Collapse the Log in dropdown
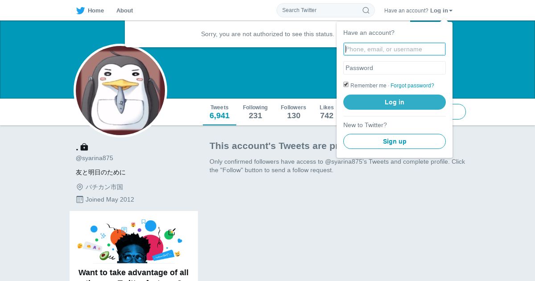The image size is (535, 281). [x=441, y=11]
